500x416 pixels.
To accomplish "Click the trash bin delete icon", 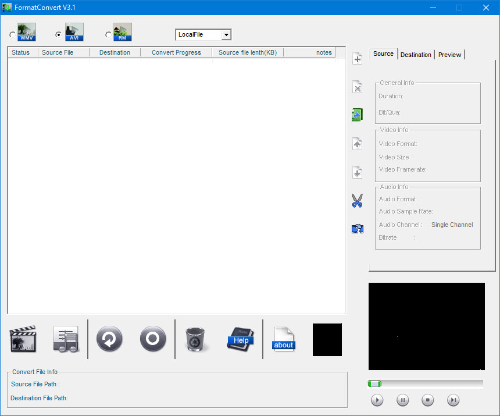I will (x=196, y=339).
